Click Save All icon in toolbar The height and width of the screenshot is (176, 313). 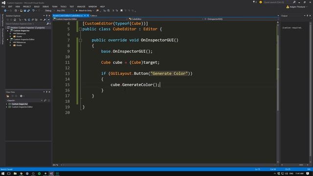(28, 11)
